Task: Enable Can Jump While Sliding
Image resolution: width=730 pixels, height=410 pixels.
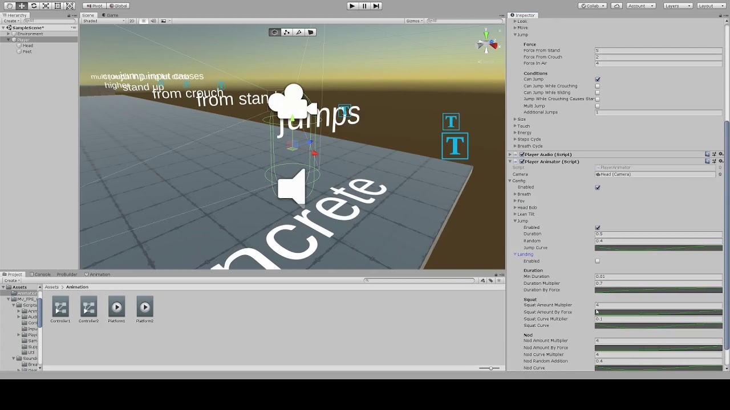Action: click(598, 93)
